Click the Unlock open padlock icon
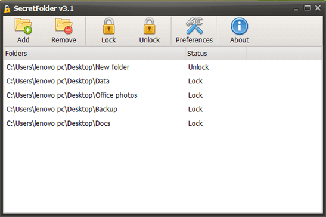 (x=149, y=26)
